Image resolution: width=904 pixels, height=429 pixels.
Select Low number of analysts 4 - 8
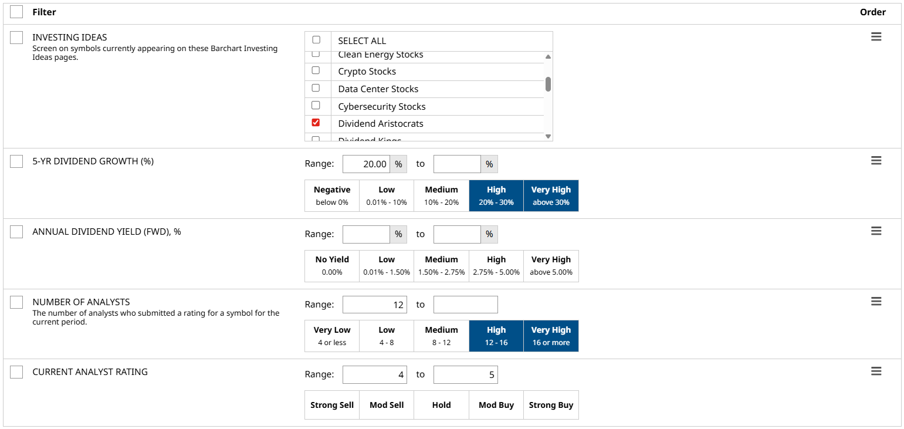pos(387,336)
